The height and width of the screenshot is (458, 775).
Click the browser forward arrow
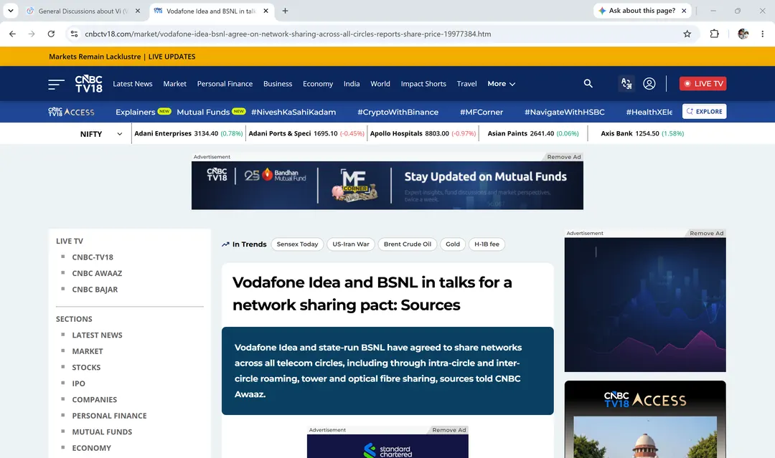tap(32, 34)
